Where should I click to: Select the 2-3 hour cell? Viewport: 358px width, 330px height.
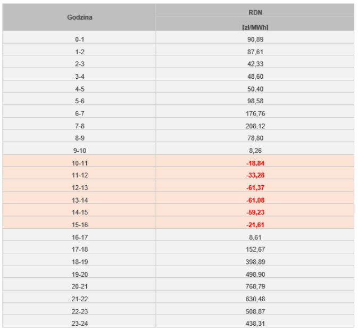click(x=80, y=64)
